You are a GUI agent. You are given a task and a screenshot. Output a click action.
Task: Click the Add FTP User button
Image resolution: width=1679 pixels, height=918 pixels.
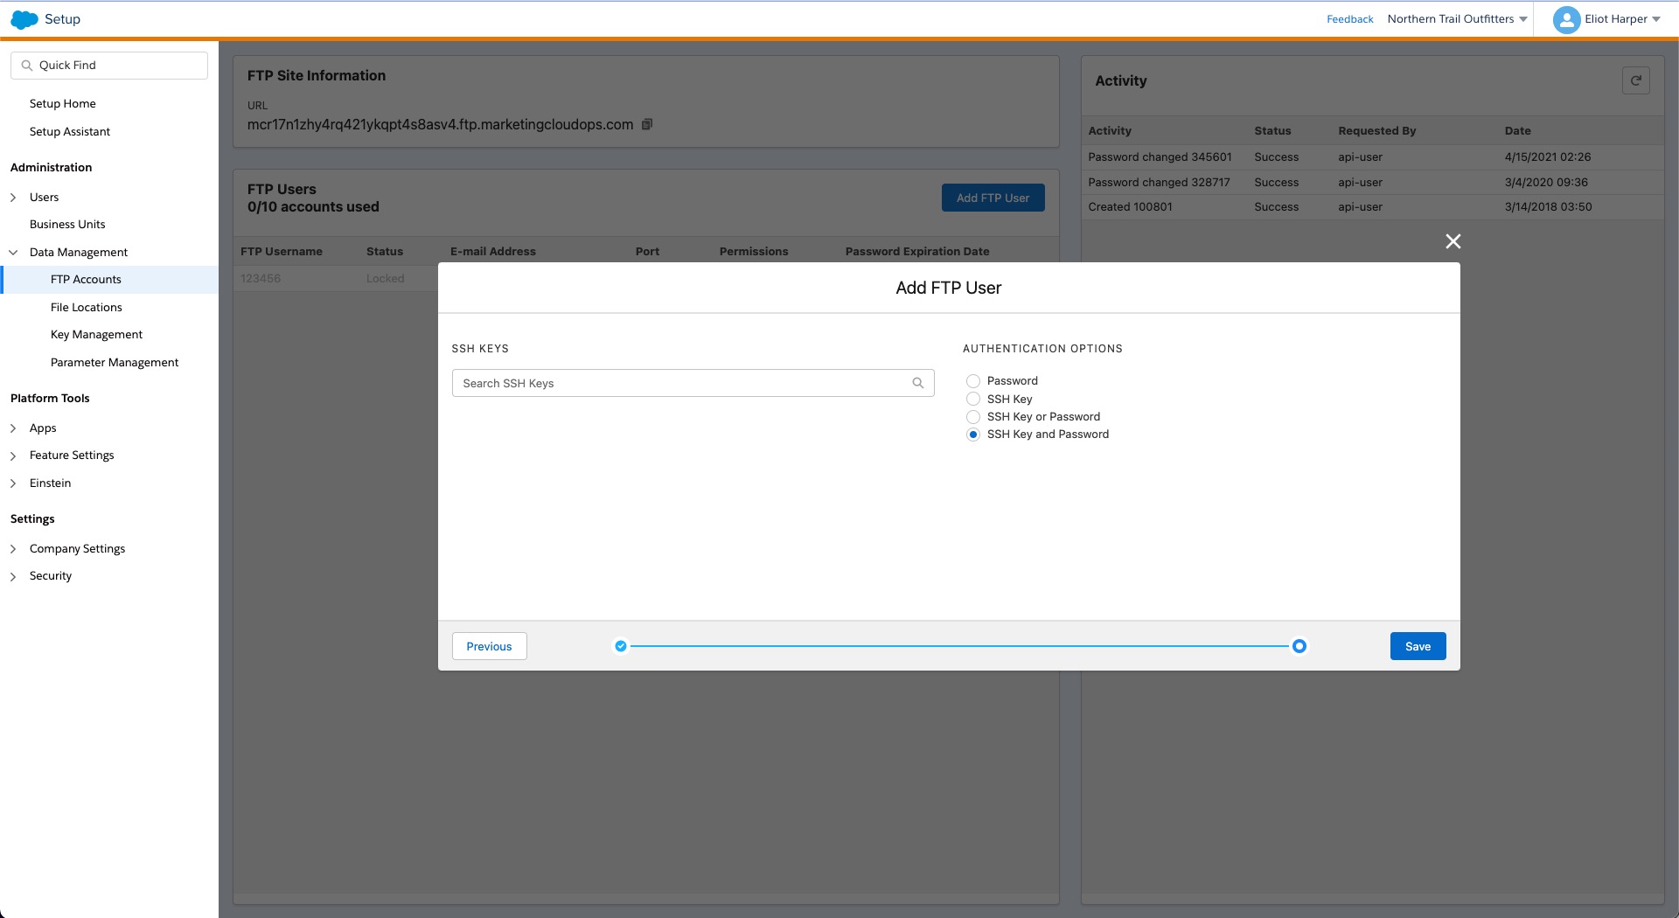[x=993, y=198]
